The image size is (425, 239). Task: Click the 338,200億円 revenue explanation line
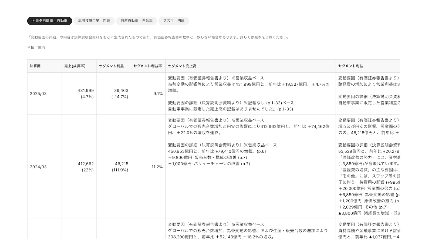click(x=221, y=237)
